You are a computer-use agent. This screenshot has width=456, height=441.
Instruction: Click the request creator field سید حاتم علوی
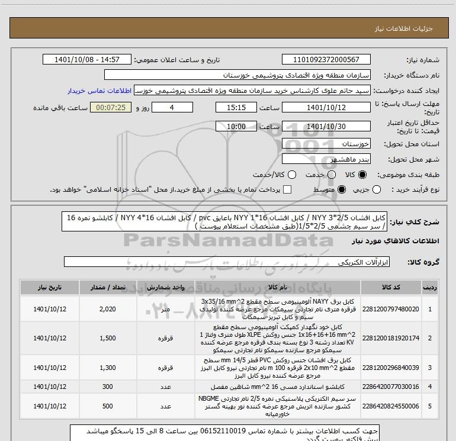252,91
